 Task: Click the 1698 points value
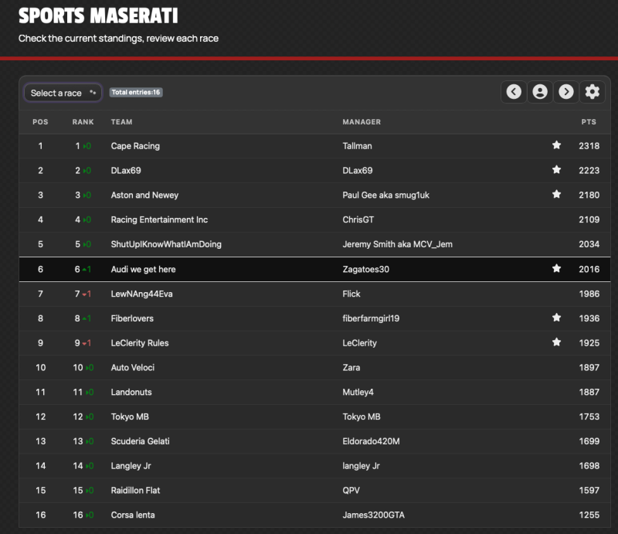589,466
